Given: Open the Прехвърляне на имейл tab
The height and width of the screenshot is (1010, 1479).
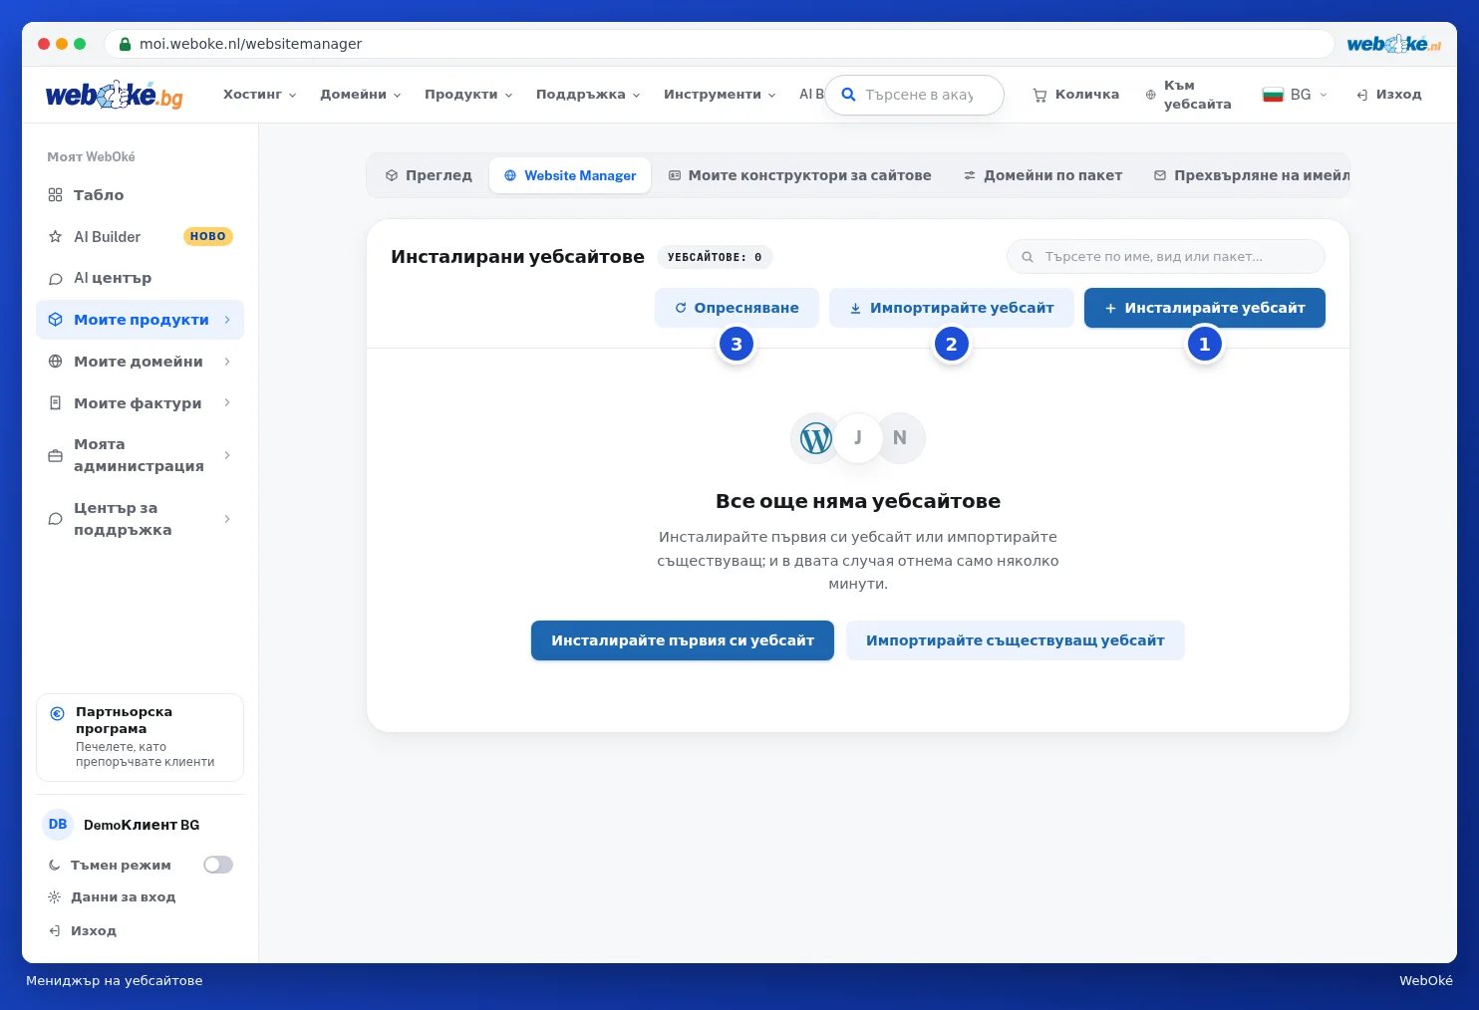Looking at the screenshot, I should (1251, 175).
